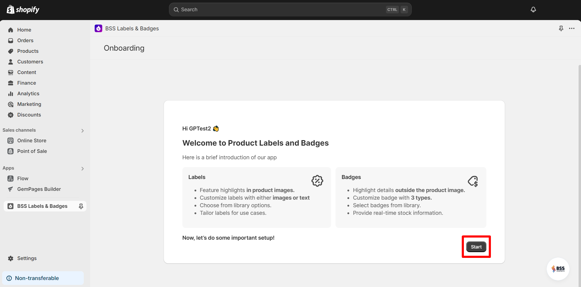Open the notification bell
The height and width of the screenshot is (287, 581).
pyautogui.click(x=533, y=9)
